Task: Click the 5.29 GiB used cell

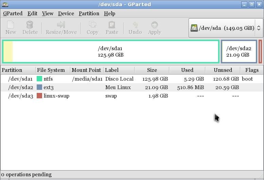Action: pyautogui.click(x=194, y=79)
